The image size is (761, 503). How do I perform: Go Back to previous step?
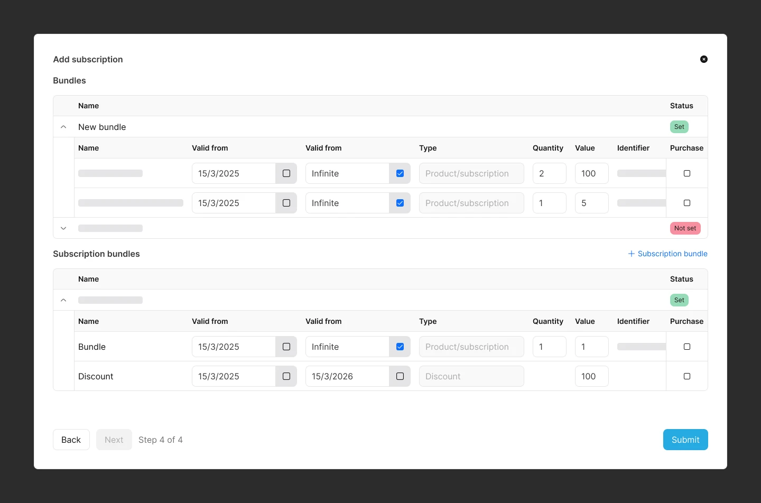(71, 440)
